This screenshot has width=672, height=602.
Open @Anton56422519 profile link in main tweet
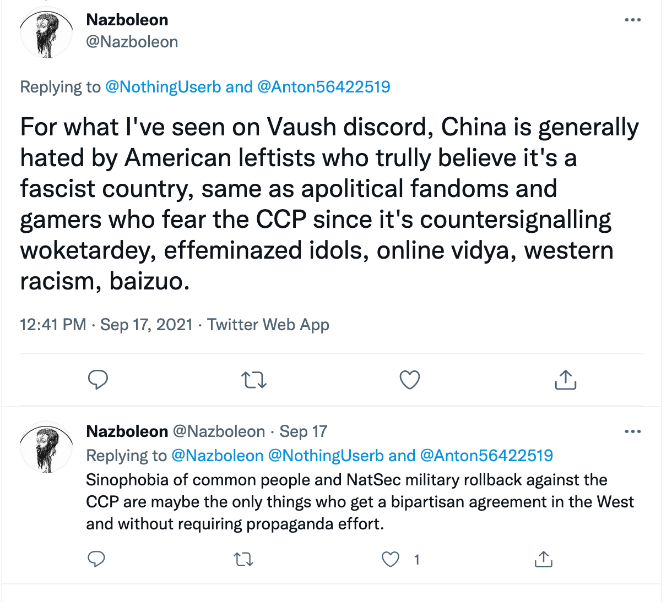324,87
